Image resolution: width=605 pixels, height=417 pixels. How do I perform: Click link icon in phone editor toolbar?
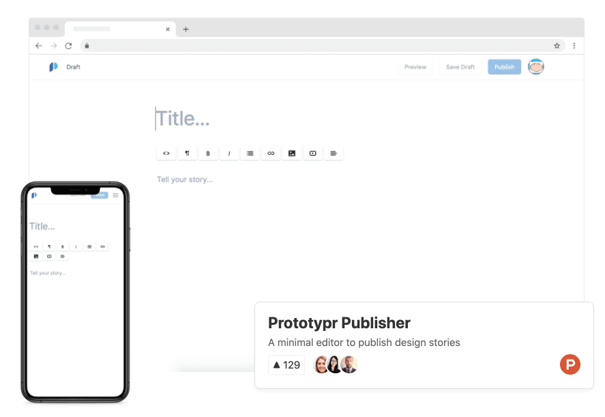point(102,246)
